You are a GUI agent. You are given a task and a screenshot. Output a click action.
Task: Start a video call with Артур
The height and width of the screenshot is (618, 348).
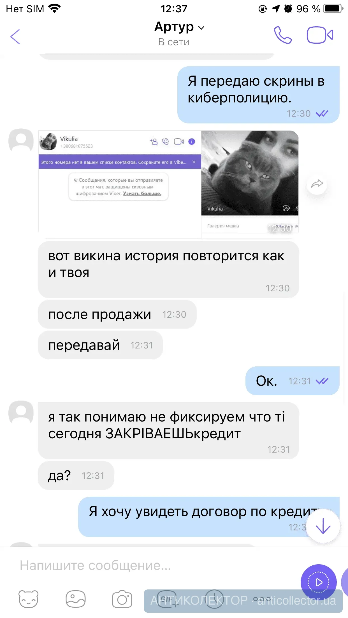[x=320, y=35]
